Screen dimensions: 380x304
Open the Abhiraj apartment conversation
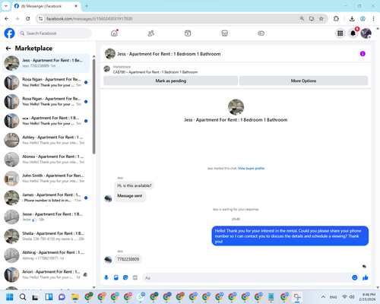(46, 255)
